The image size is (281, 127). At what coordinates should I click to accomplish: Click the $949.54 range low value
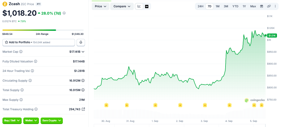[x=7, y=34]
